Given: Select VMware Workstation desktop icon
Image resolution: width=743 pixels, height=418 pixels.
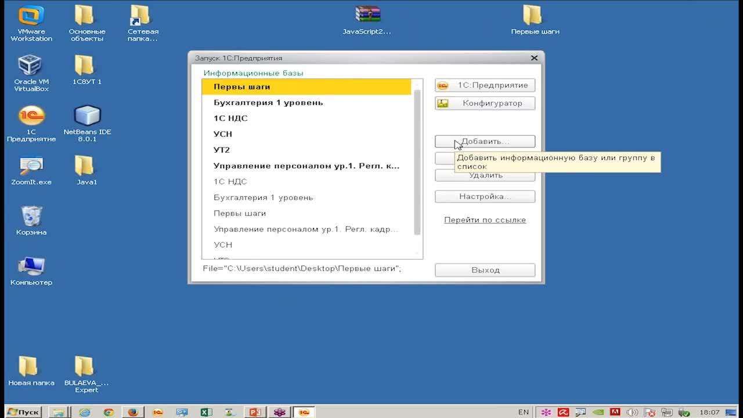Looking at the screenshot, I should coord(31,24).
